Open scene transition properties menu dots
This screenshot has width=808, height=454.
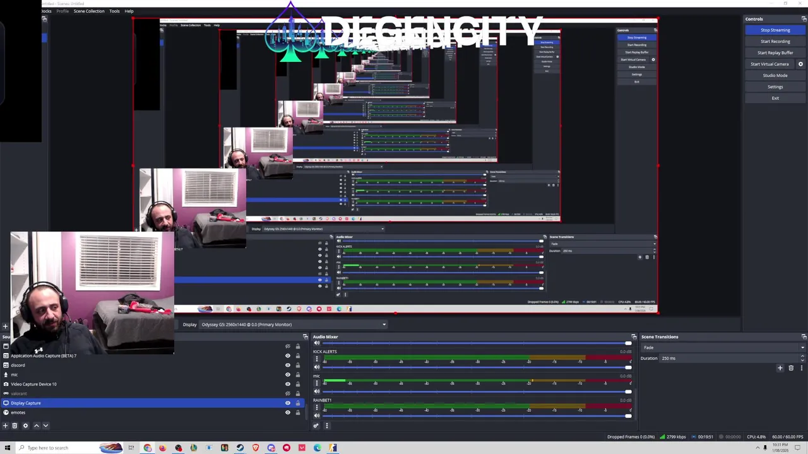802,368
